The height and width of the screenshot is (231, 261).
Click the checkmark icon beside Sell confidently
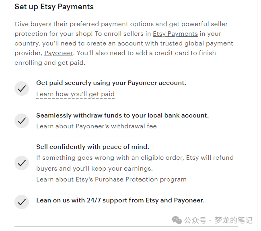click(x=22, y=163)
